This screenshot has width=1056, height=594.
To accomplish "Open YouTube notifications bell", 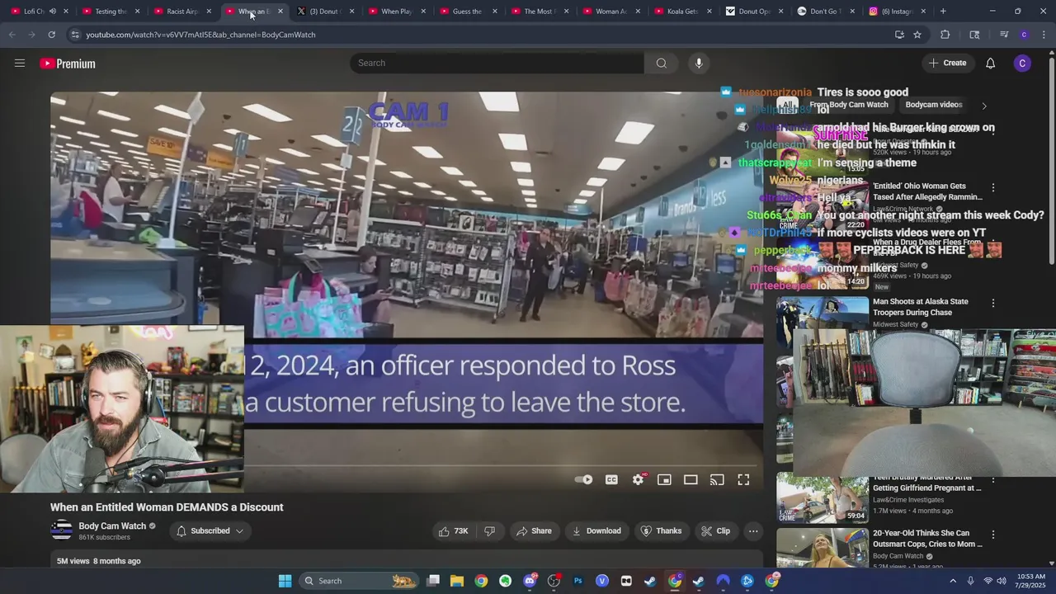I will click(990, 64).
